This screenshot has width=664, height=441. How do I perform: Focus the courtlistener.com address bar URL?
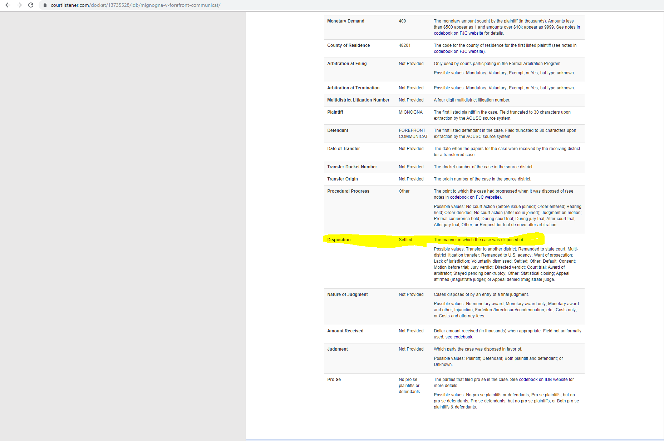coord(136,5)
